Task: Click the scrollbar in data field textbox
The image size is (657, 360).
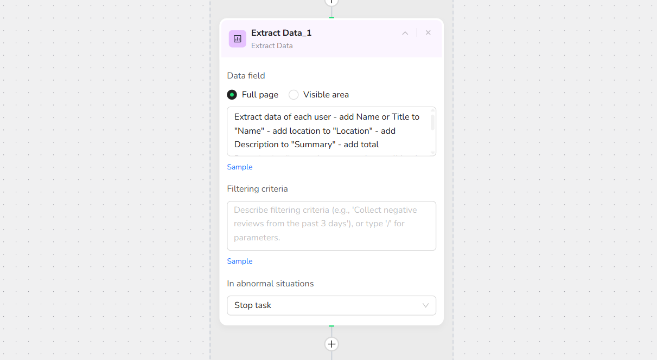Action: pos(432,122)
